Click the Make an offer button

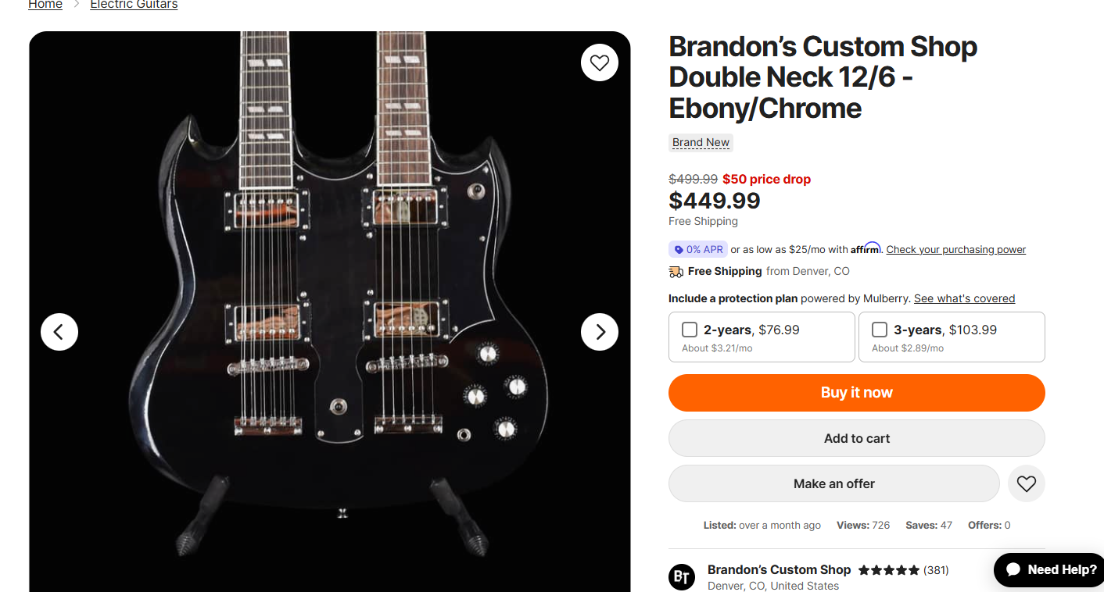834,483
